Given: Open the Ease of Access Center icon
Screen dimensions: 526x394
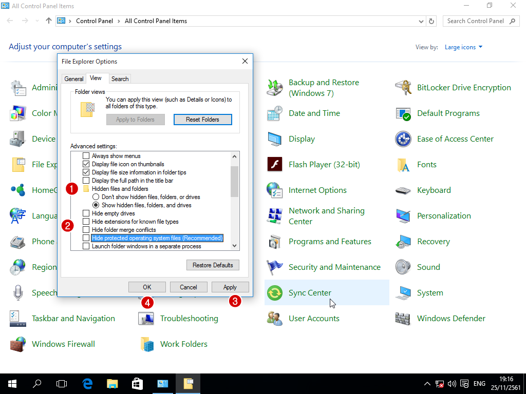Looking at the screenshot, I should click(x=403, y=139).
